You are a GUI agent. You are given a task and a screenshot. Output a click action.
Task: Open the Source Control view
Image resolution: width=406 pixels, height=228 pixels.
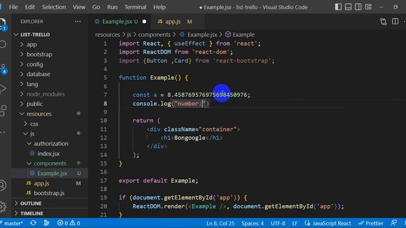tap(3, 69)
